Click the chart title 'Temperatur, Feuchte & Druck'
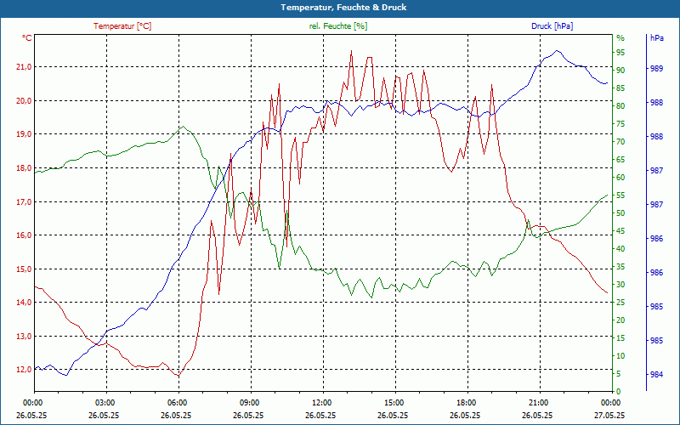This screenshot has width=680, height=425. [343, 8]
